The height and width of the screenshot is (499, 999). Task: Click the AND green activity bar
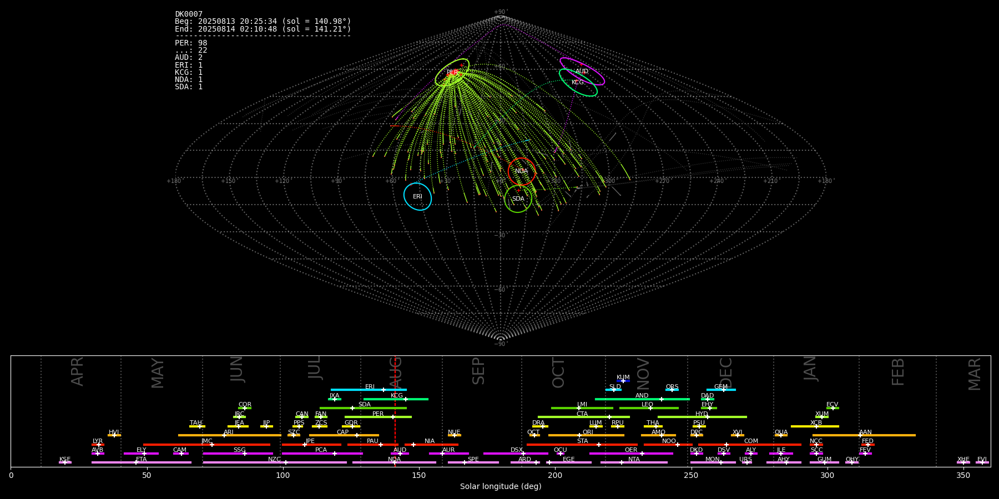coord(642,399)
